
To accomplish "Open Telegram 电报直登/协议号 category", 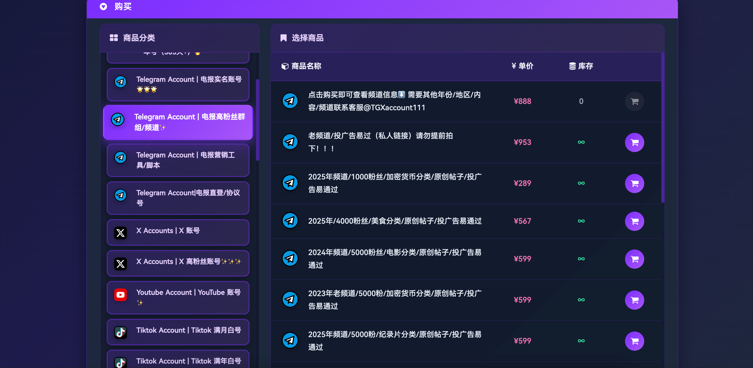I will [x=178, y=198].
